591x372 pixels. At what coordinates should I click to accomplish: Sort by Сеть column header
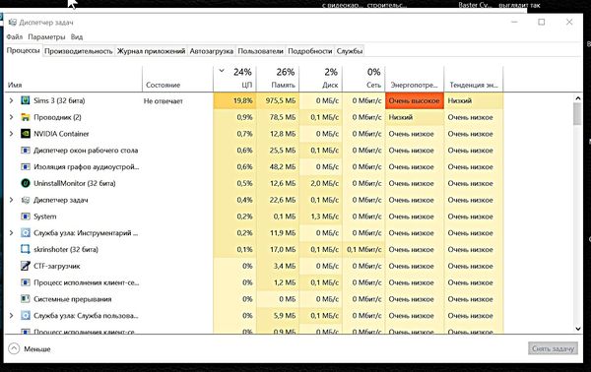(x=364, y=79)
